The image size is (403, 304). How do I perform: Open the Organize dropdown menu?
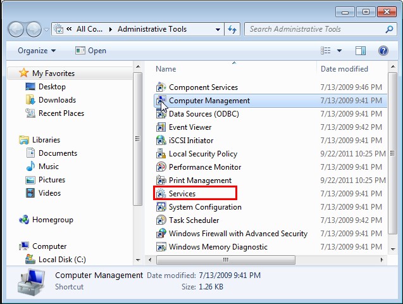[x=37, y=51]
